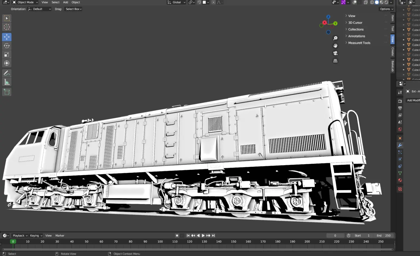Open the Orientation Default dropdown
Screen dimensions: 420x256
point(39,9)
